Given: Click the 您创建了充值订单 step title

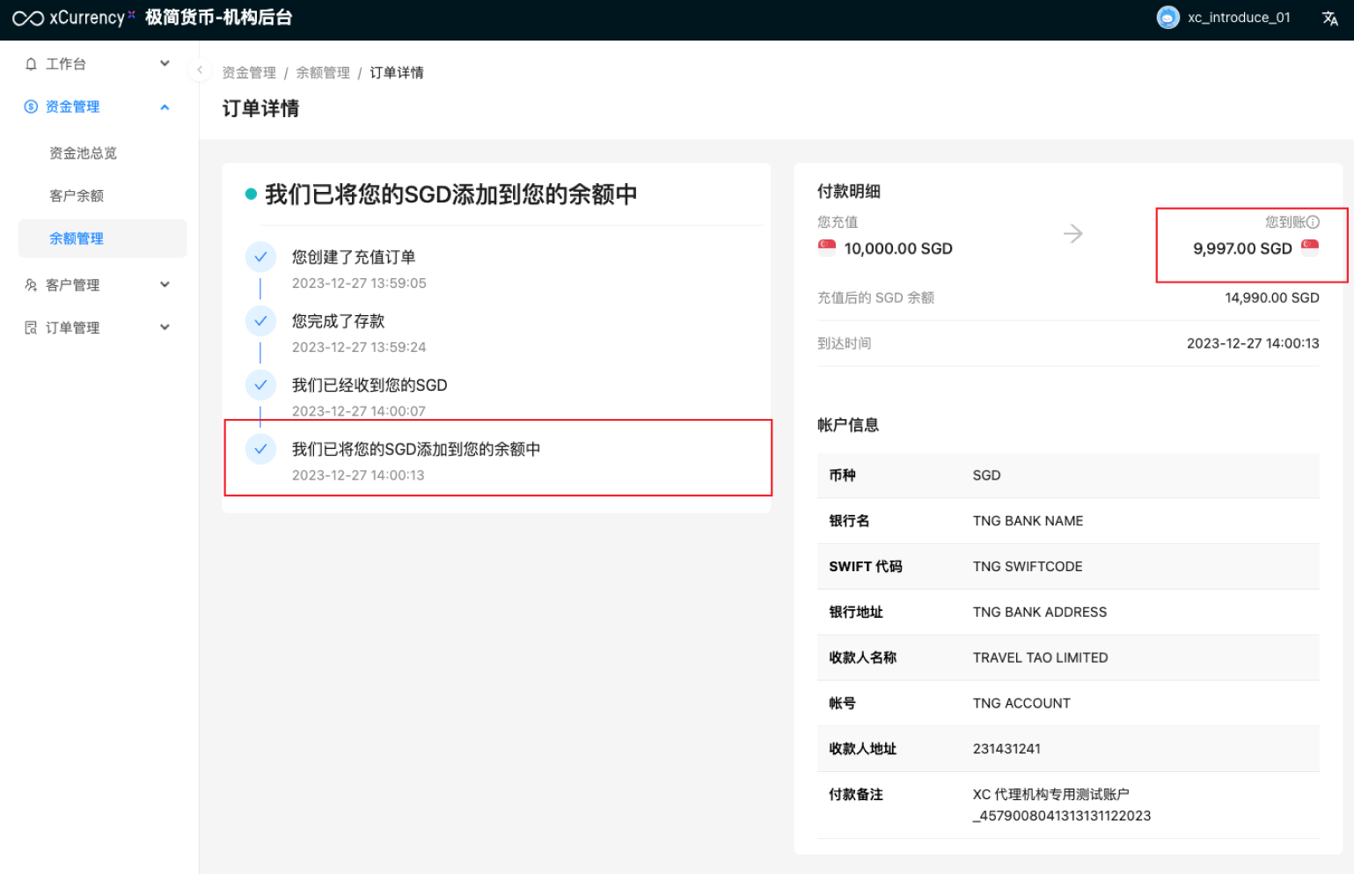Looking at the screenshot, I should (354, 257).
